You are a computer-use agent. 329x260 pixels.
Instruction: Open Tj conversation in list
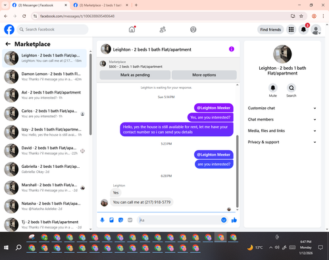point(45,224)
